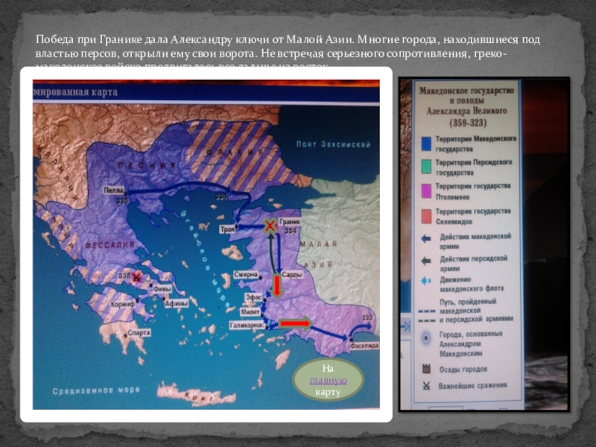Viewport: 596px width, 447px height.
Task: Pick the magenta Ptolemaic territory swatch
Action: pyautogui.click(x=426, y=191)
